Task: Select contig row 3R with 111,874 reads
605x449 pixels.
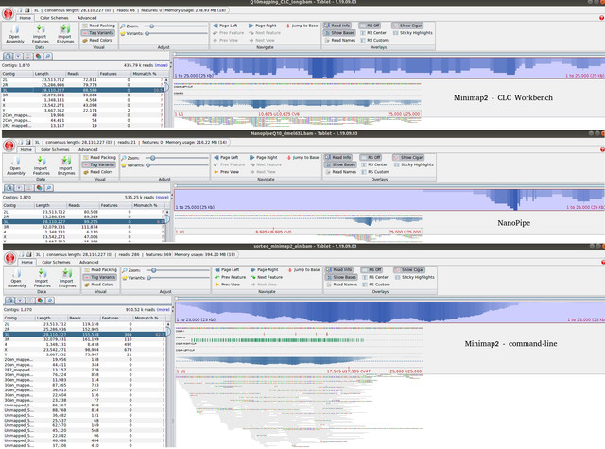Action: pyautogui.click(x=83, y=227)
